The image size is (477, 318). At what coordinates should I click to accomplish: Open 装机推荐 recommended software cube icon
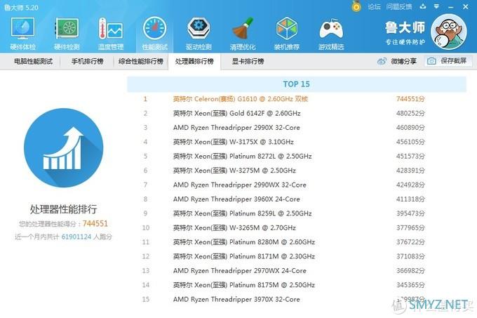click(287, 34)
